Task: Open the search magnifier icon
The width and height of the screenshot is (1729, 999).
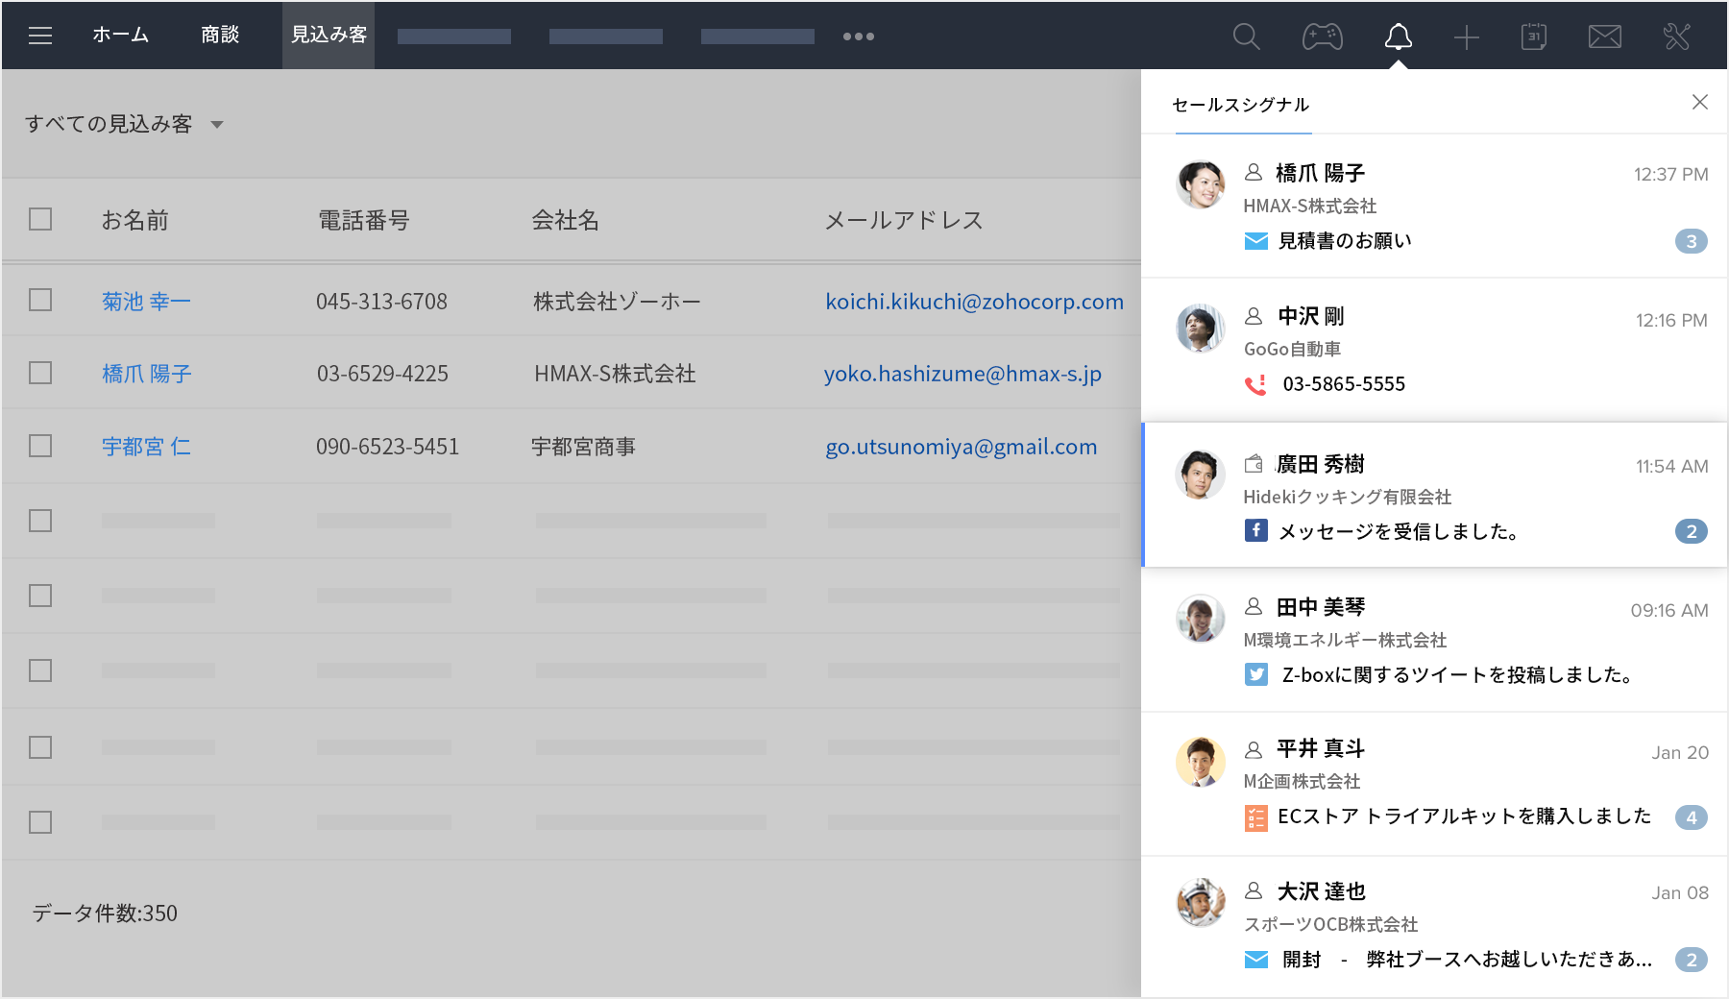Action: [x=1246, y=37]
